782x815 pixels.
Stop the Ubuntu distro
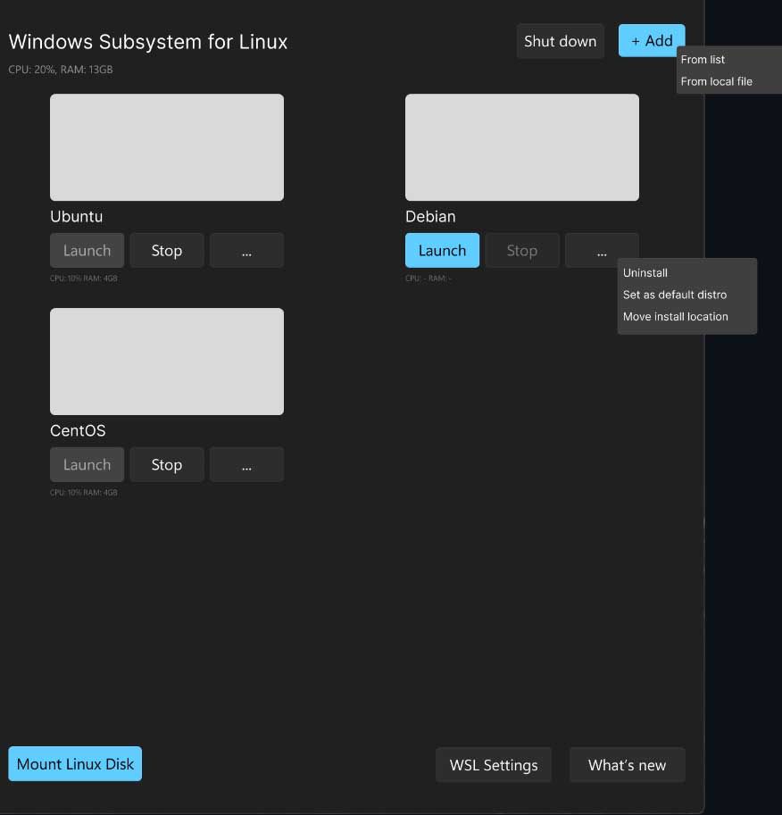pyautogui.click(x=167, y=251)
